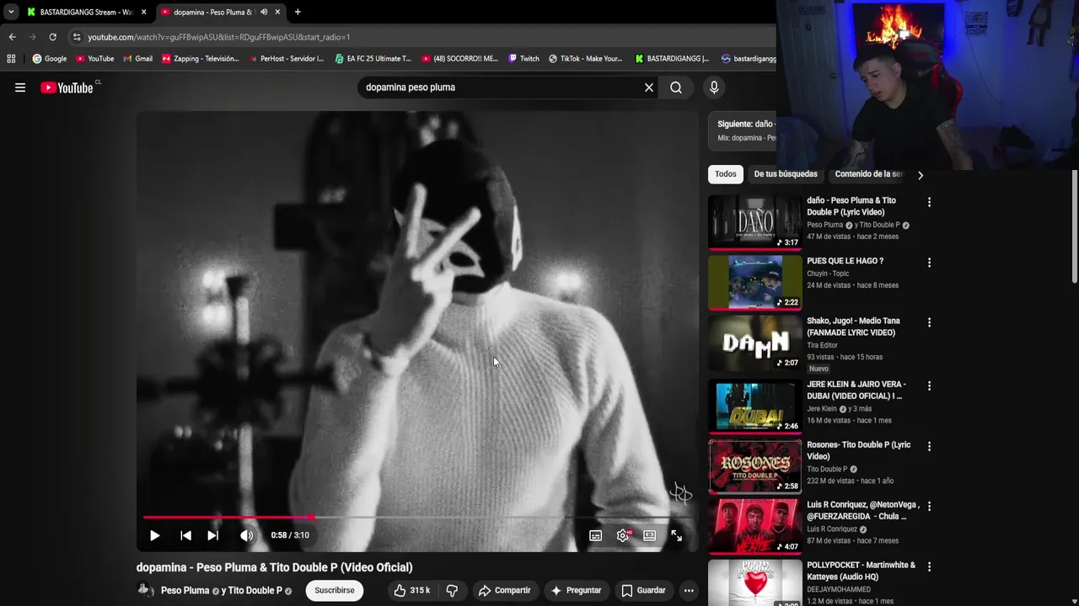
Task: Open the tab search dropdown arrow
Action: 11,12
